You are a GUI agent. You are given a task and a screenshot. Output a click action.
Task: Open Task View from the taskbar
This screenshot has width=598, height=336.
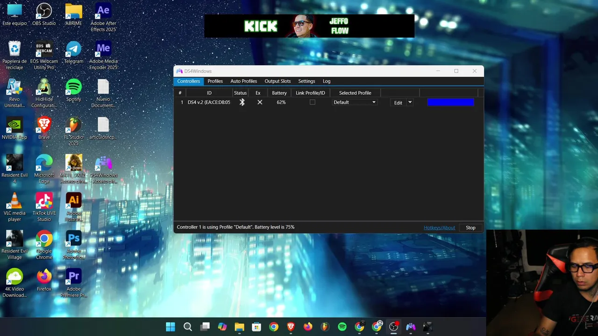(x=205, y=327)
